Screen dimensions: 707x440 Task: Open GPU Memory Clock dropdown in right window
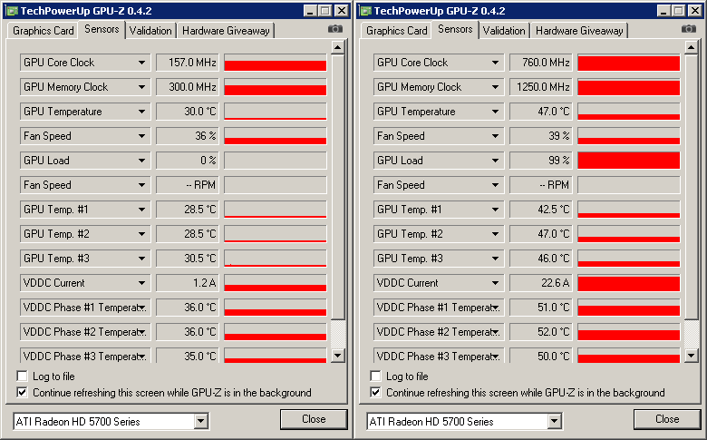click(x=495, y=87)
